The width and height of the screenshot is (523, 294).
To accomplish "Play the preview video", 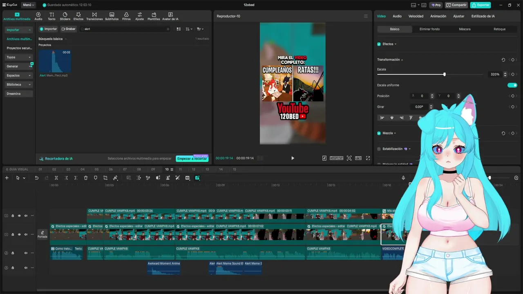I will pos(293,158).
